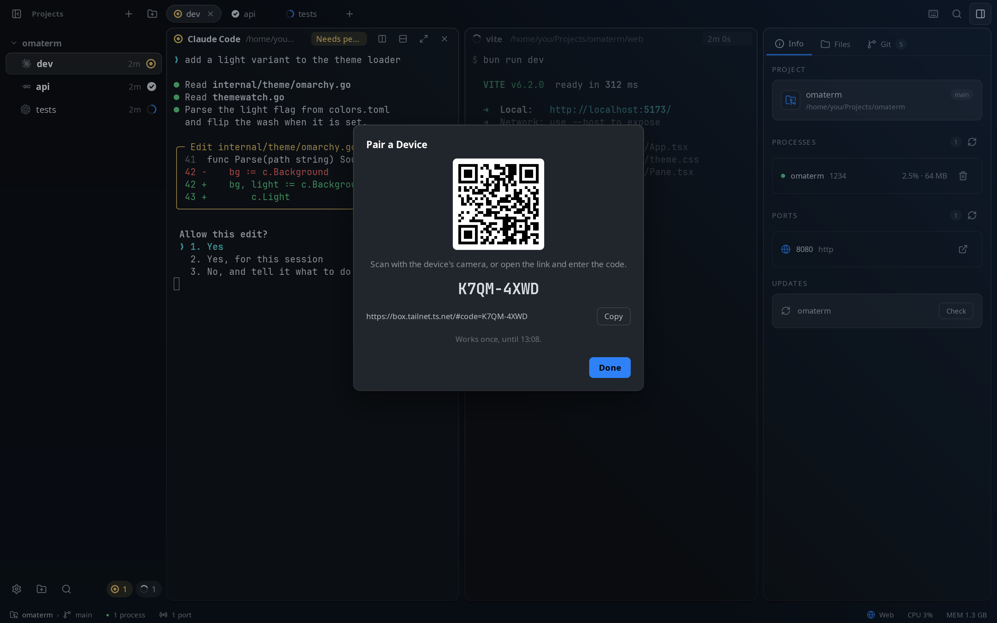Switch to the api tab

(249, 14)
